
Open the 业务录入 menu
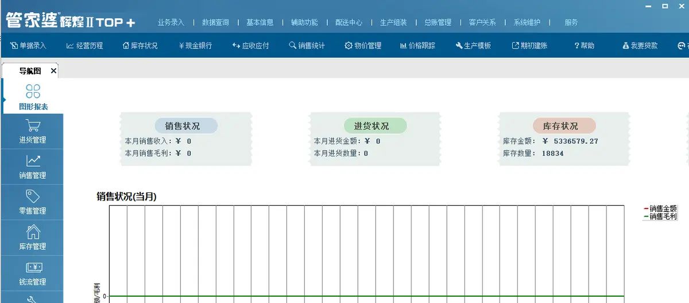pos(171,22)
